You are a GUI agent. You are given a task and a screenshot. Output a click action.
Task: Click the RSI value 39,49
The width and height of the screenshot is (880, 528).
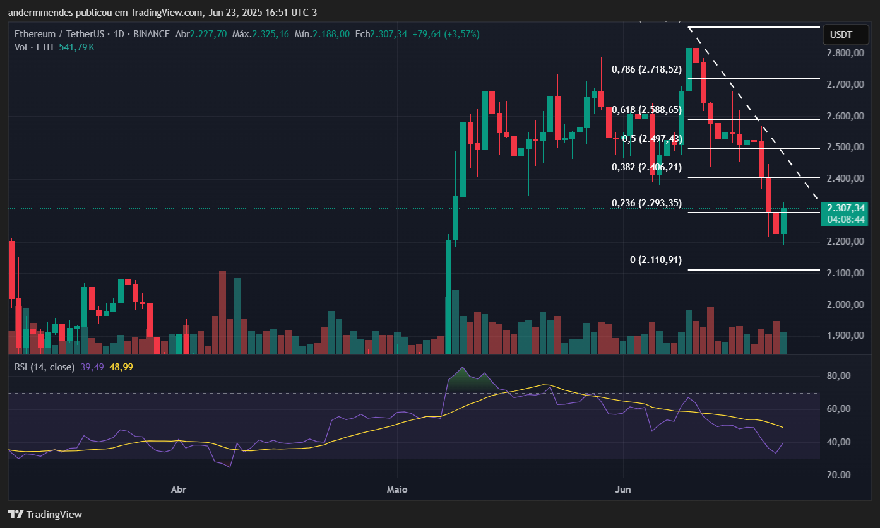click(93, 367)
